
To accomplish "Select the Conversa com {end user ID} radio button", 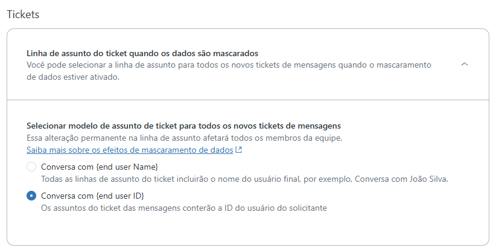I will (31, 196).
